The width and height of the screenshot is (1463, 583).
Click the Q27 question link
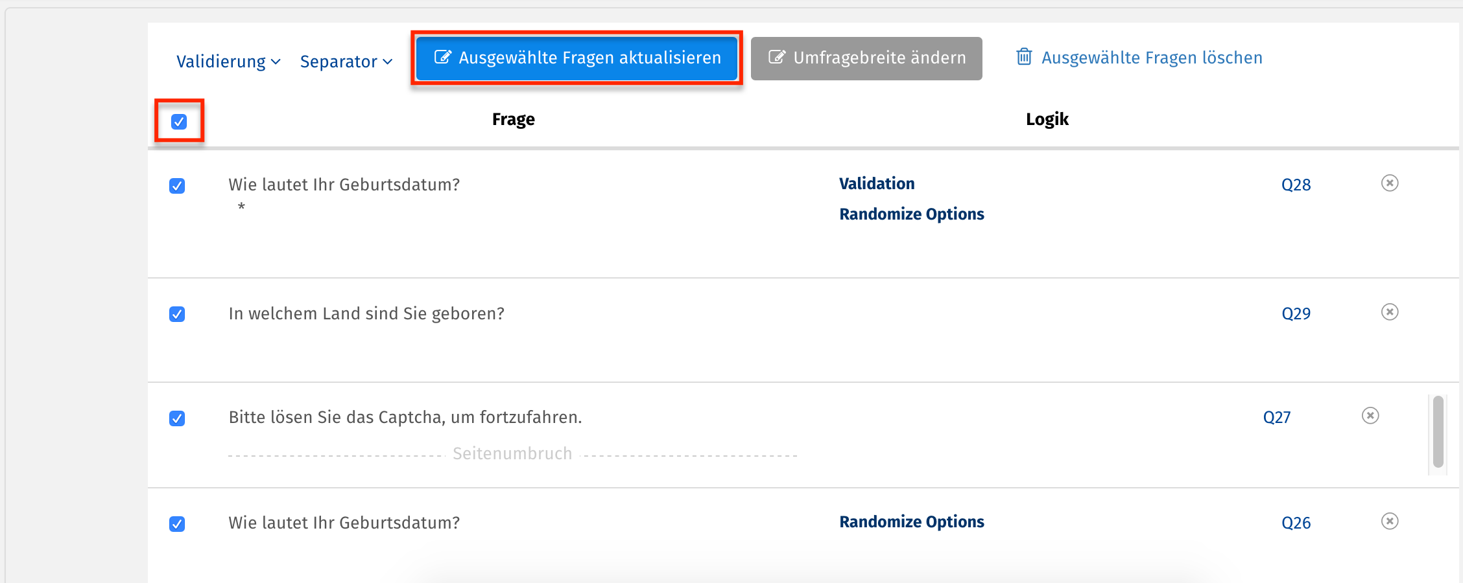coord(1276,417)
